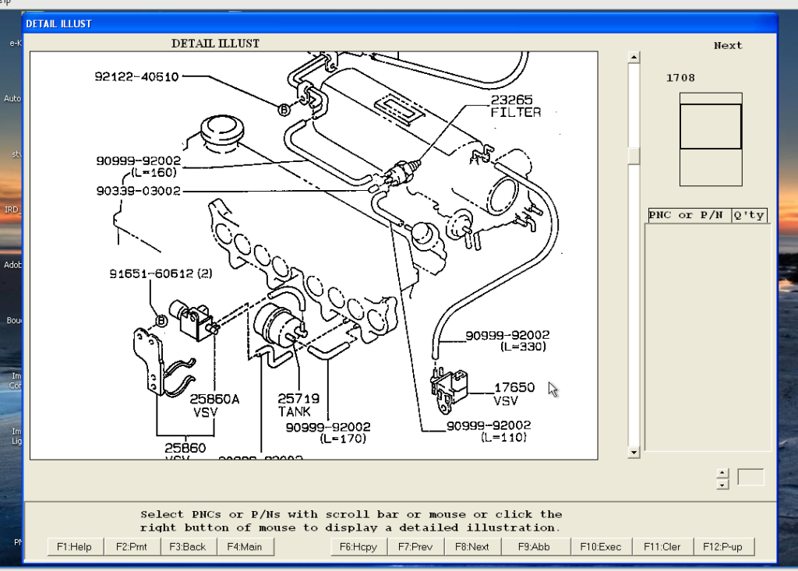Image resolution: width=798 pixels, height=571 pixels.
Task: Select the 25860 label near bottom
Action: (x=185, y=449)
